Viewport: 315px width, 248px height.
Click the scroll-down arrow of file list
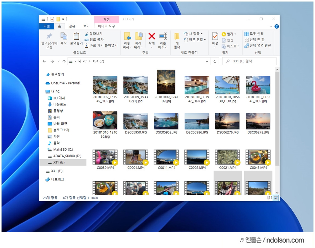point(277,193)
